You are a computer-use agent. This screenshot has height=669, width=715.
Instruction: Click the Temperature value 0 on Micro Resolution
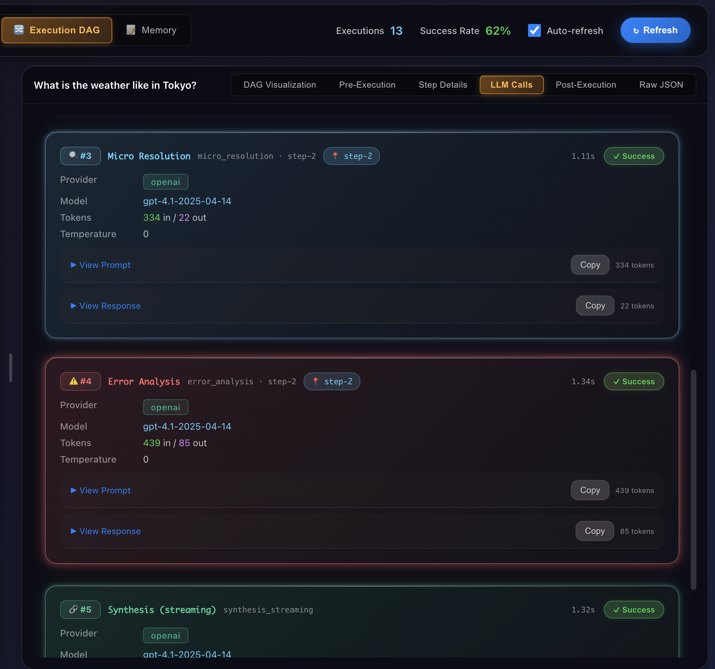pyautogui.click(x=146, y=234)
